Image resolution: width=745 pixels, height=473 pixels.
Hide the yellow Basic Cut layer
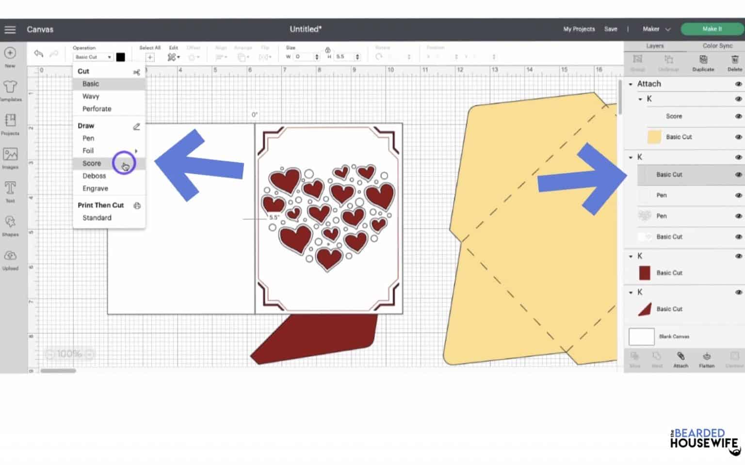click(x=738, y=137)
